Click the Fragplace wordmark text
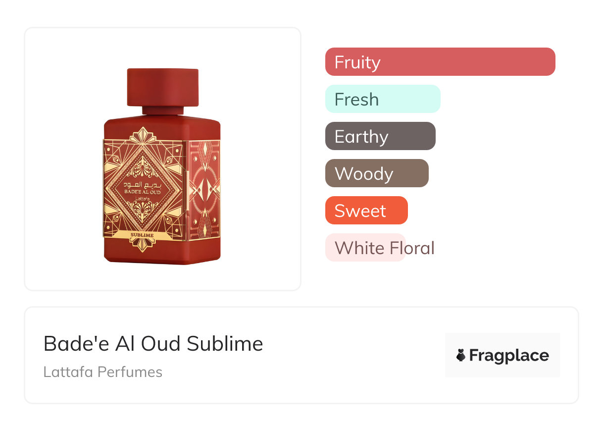603x428 pixels. click(509, 355)
